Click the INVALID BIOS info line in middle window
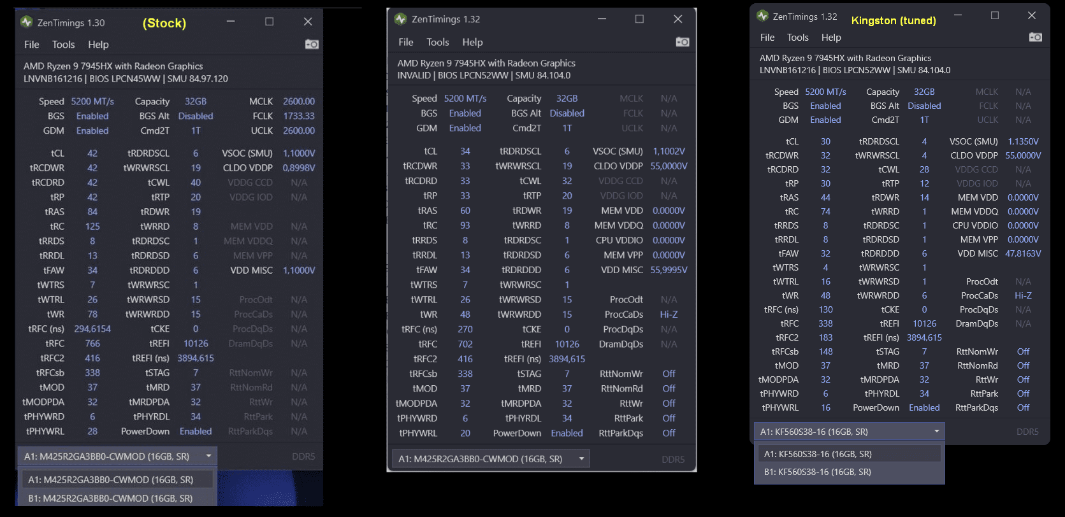Image resolution: width=1065 pixels, height=517 pixels. pyautogui.click(x=484, y=76)
